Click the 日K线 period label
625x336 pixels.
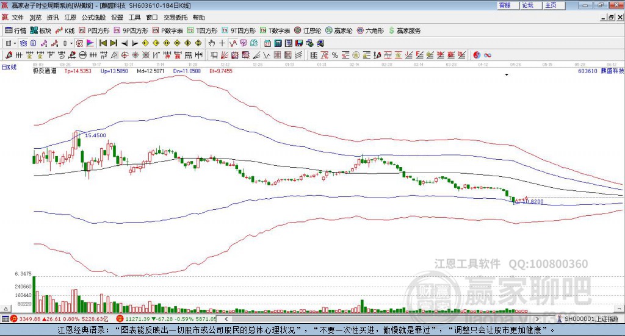pyautogui.click(x=9, y=67)
